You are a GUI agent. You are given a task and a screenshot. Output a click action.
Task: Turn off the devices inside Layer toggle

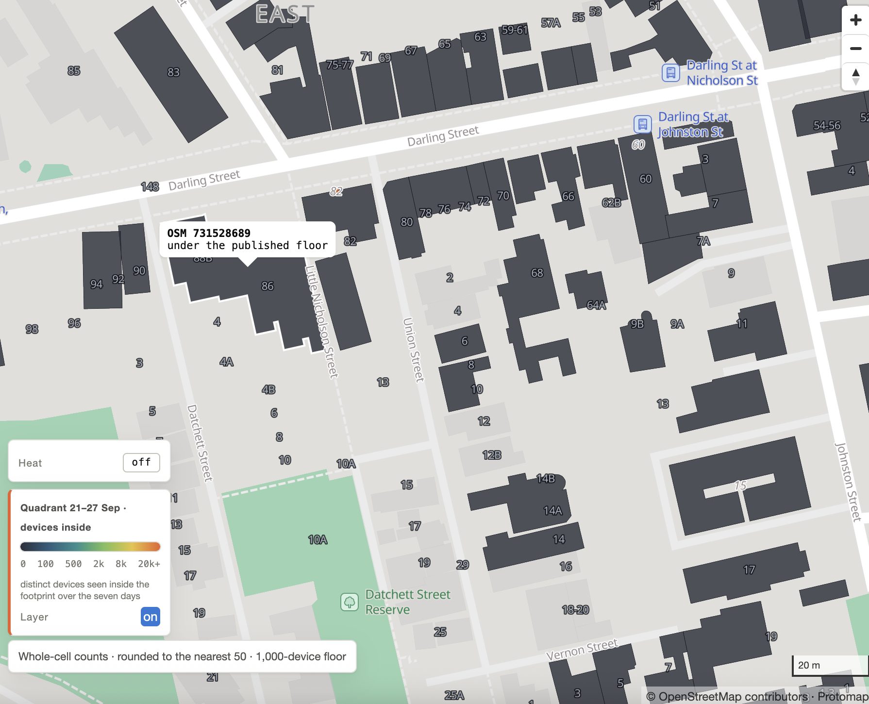click(x=150, y=617)
